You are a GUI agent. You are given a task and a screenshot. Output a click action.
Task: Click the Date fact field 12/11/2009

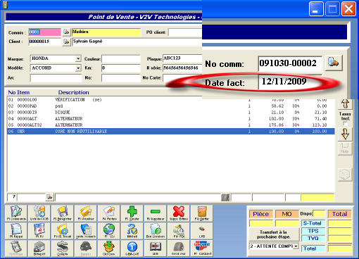point(290,82)
